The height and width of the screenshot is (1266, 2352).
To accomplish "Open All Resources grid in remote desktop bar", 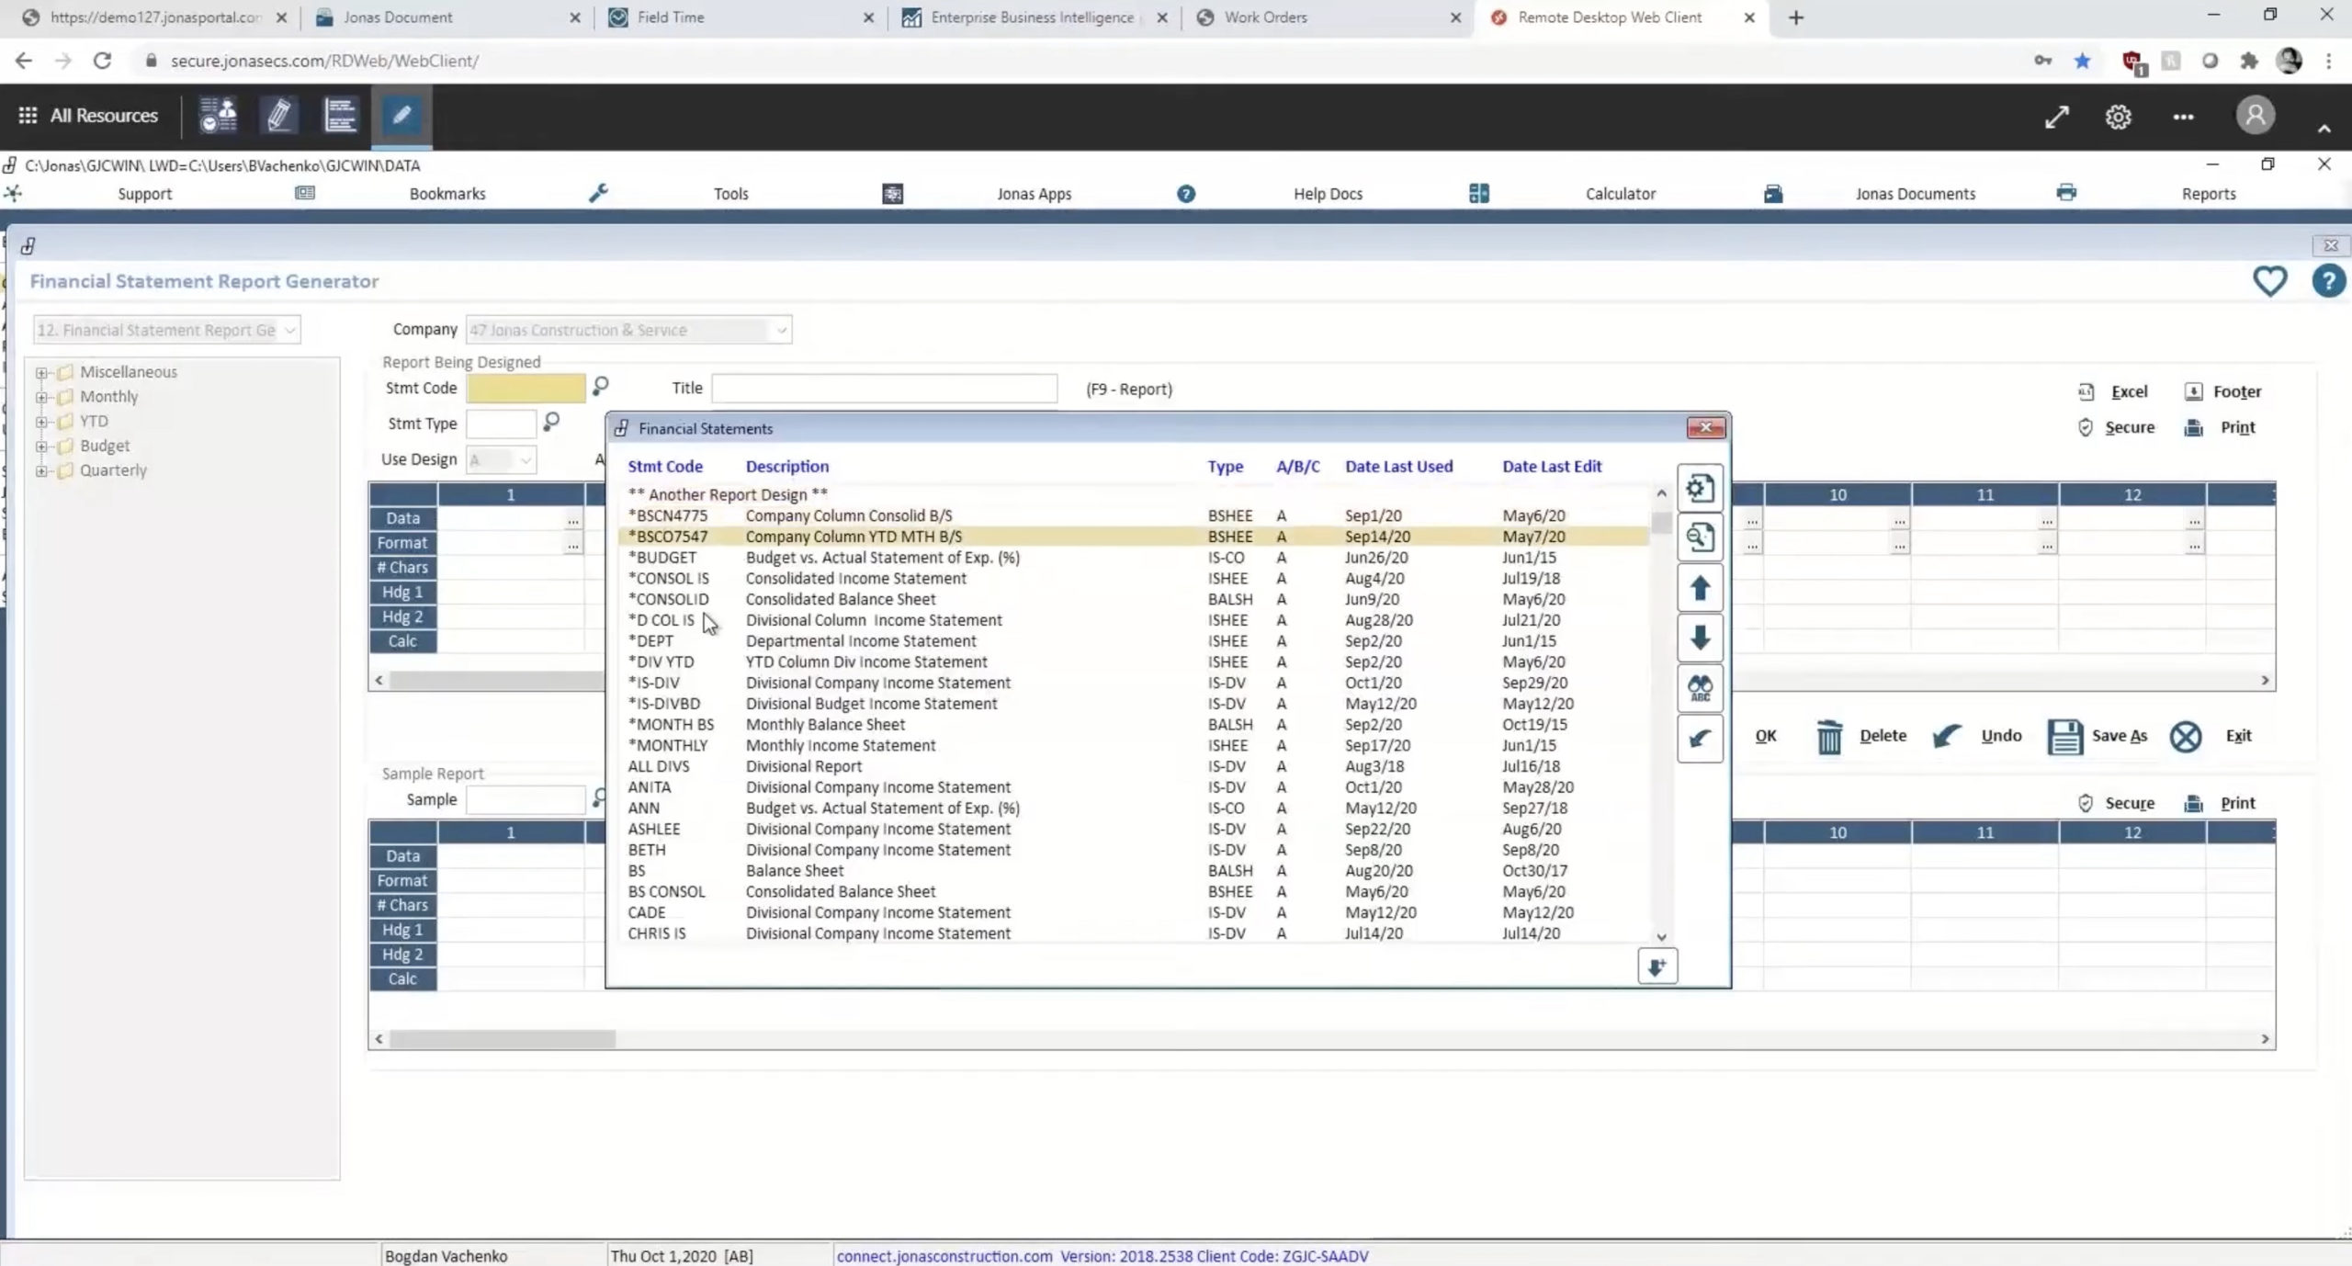I will point(88,116).
